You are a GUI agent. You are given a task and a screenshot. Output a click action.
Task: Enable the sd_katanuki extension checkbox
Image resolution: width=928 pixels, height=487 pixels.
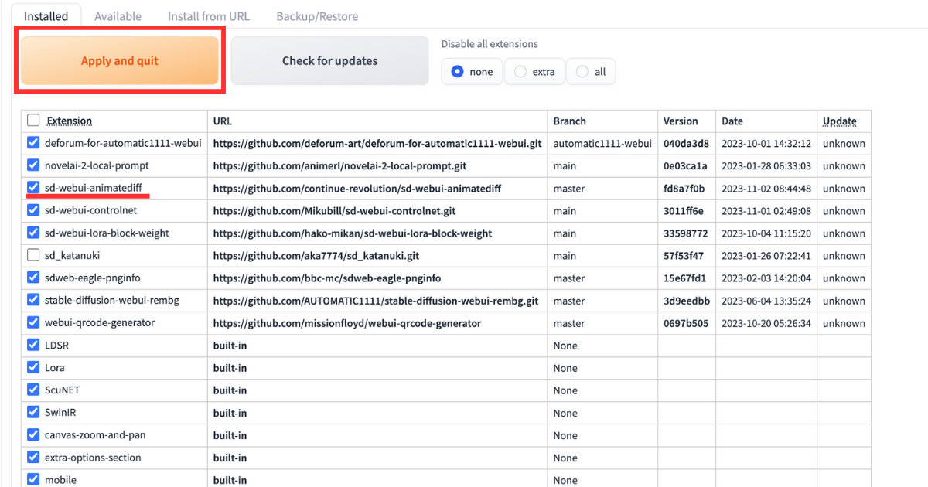tap(33, 255)
